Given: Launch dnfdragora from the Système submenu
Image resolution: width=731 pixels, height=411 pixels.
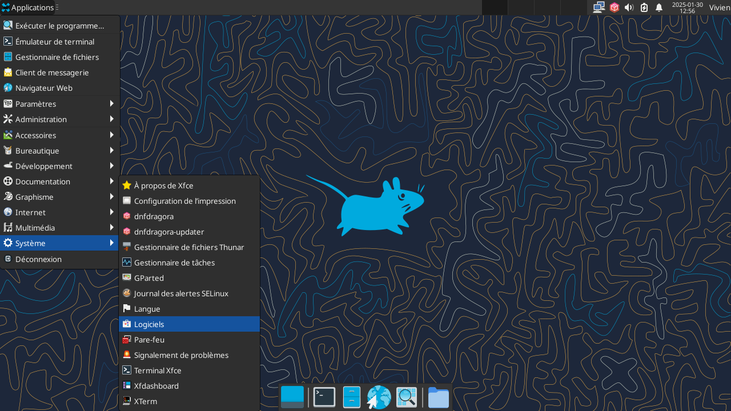Looking at the screenshot, I should pyautogui.click(x=189, y=216).
